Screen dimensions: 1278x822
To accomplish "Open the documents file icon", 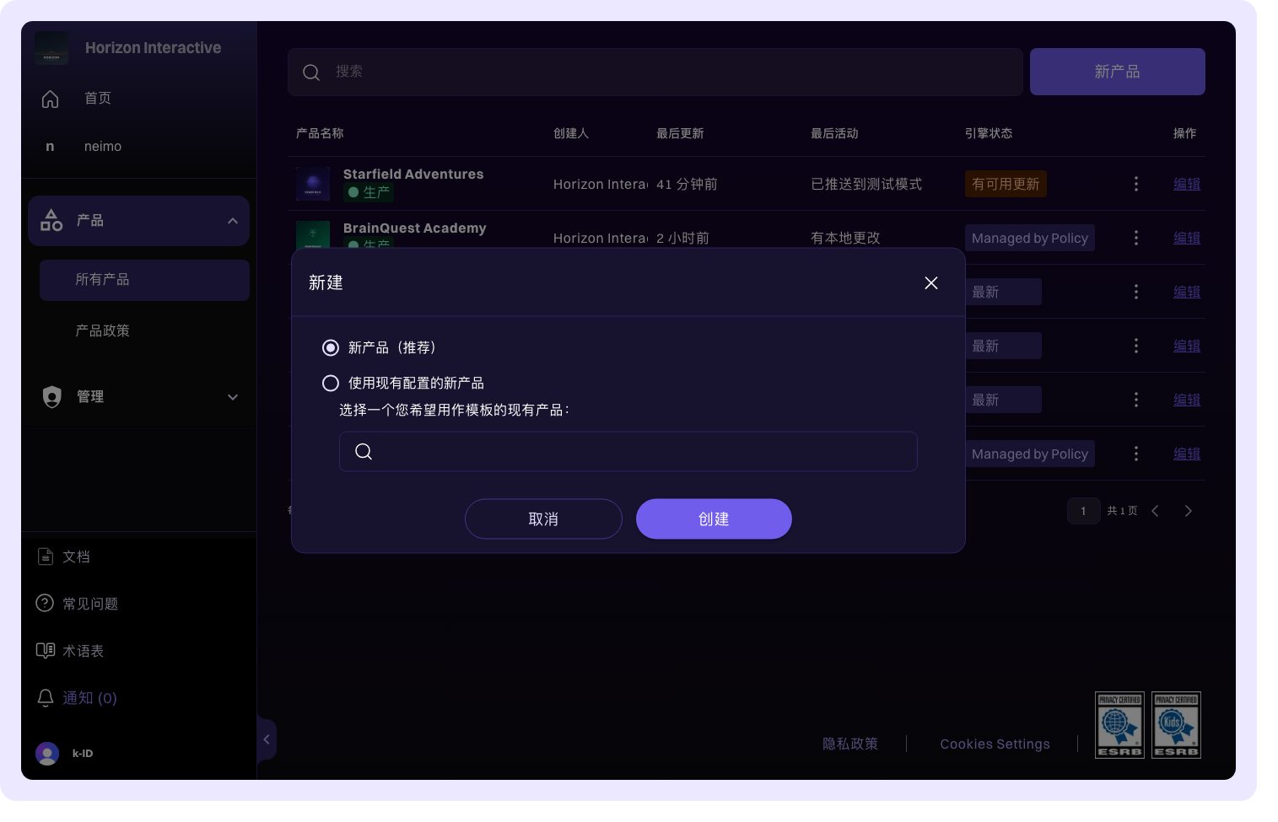I will click(46, 556).
